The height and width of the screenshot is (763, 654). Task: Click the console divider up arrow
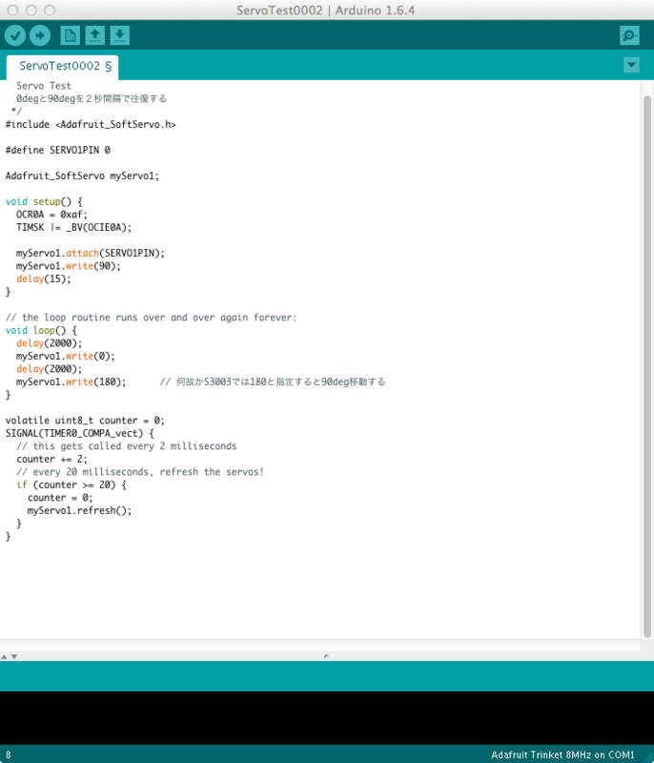pos(5,656)
